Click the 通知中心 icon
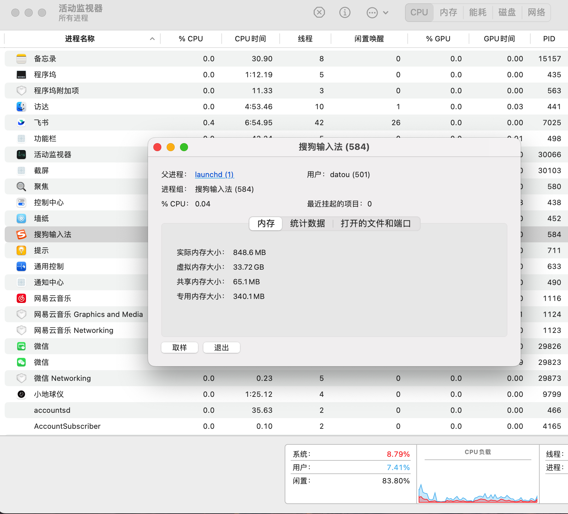 [21, 282]
